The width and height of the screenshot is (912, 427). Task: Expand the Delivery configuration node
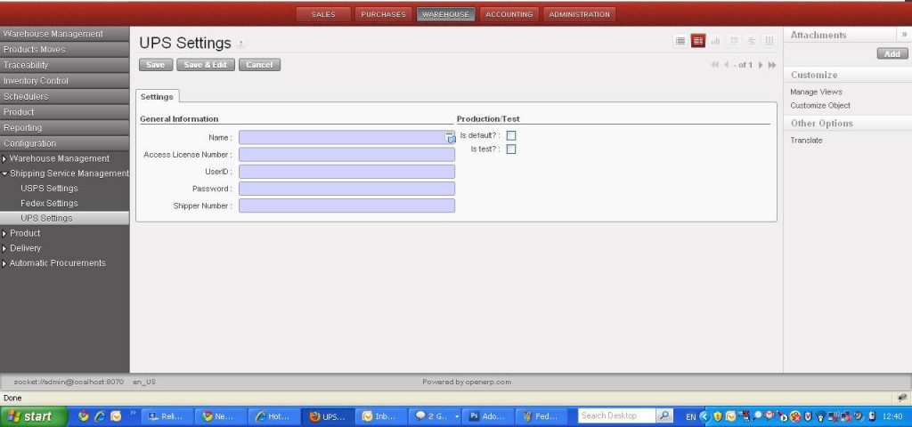pos(5,248)
